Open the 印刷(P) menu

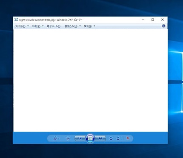(36, 26)
